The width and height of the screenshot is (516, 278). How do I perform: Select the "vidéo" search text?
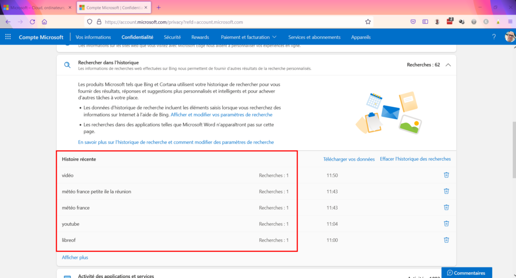pos(68,175)
